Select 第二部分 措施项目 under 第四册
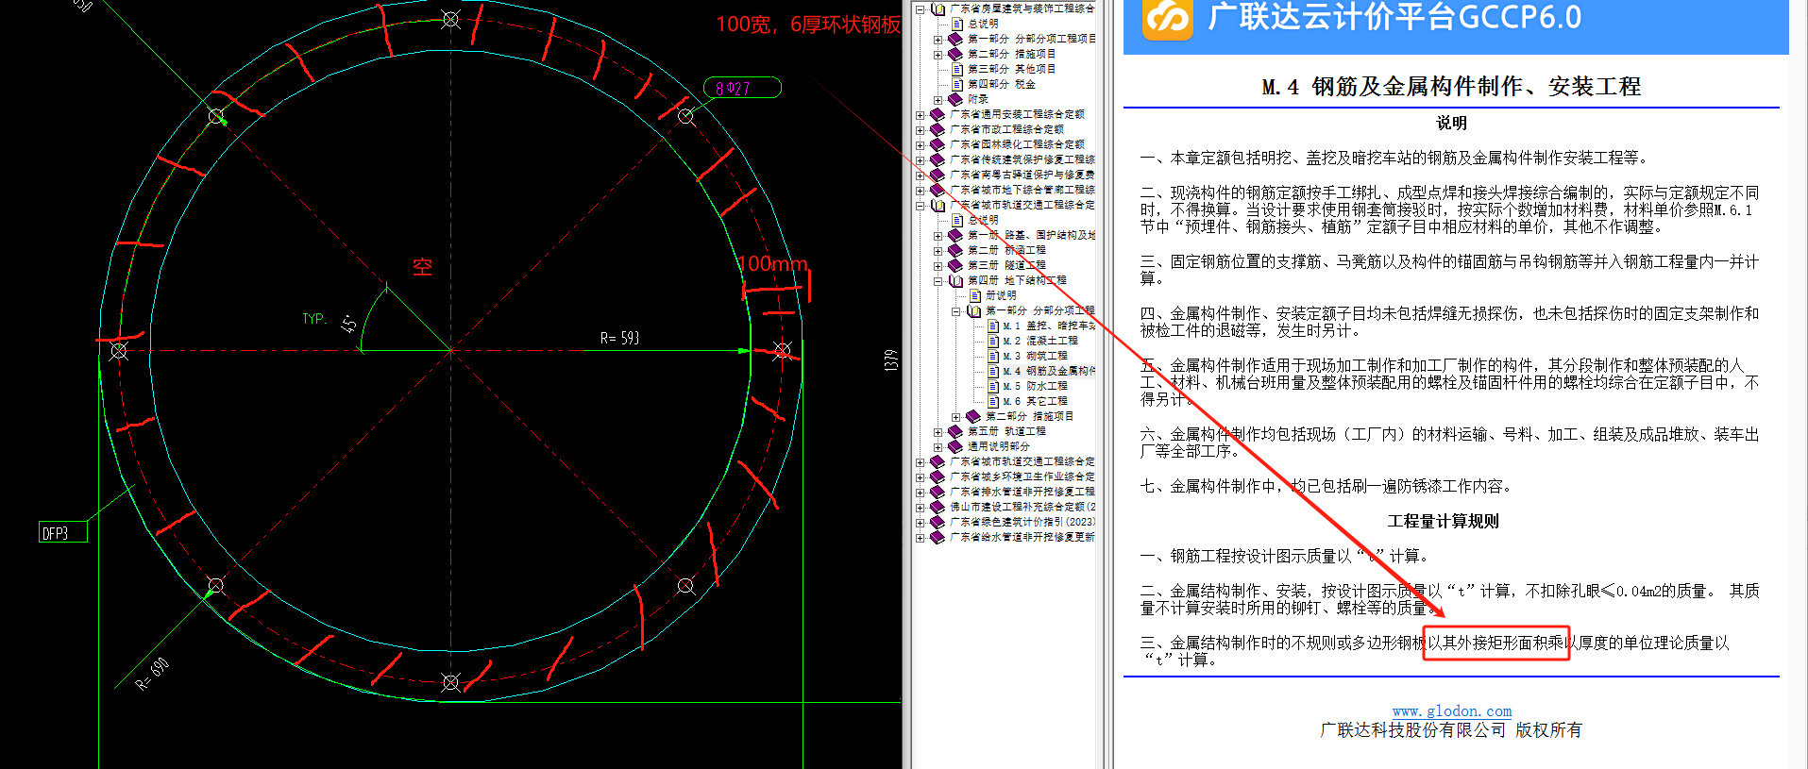This screenshot has width=1808, height=769. (x=1029, y=416)
